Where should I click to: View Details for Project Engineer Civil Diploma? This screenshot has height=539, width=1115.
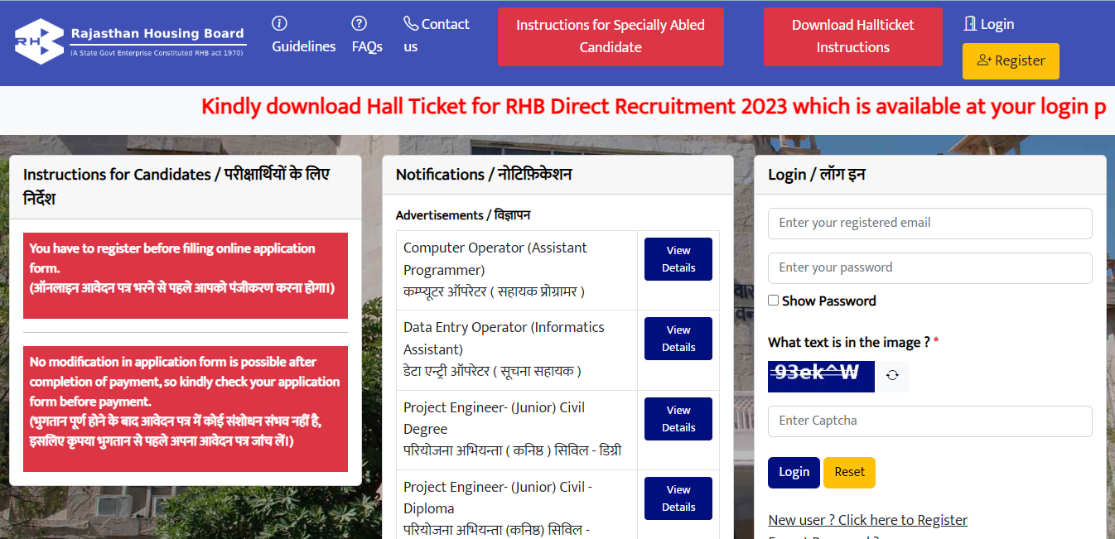click(678, 498)
